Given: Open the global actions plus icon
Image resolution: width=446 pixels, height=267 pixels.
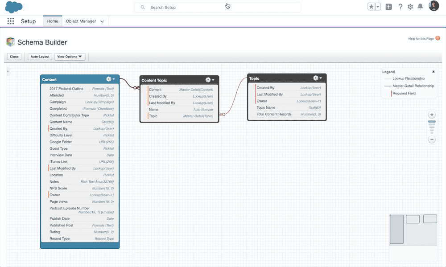Looking at the screenshot, I should pos(388,7).
